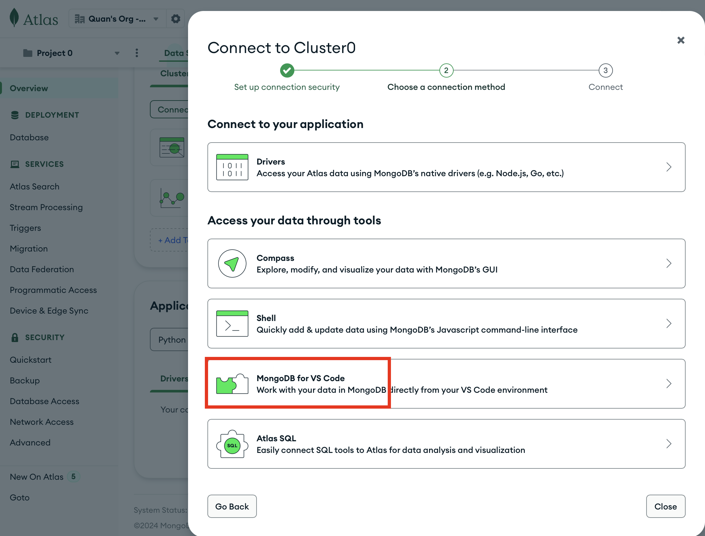Click the Connect button behind the dialog
Viewport: 705px width, 536px height.
(x=169, y=109)
